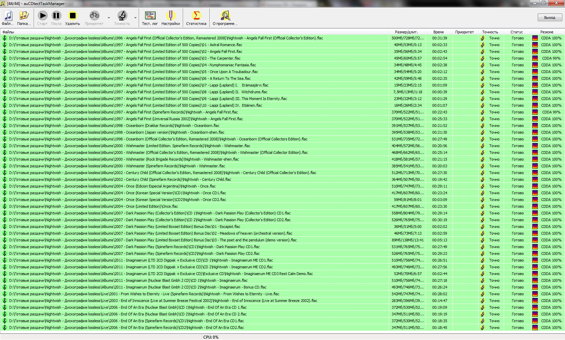Click the Выход exit button
This screenshot has height=340, width=565.
click(x=550, y=18)
